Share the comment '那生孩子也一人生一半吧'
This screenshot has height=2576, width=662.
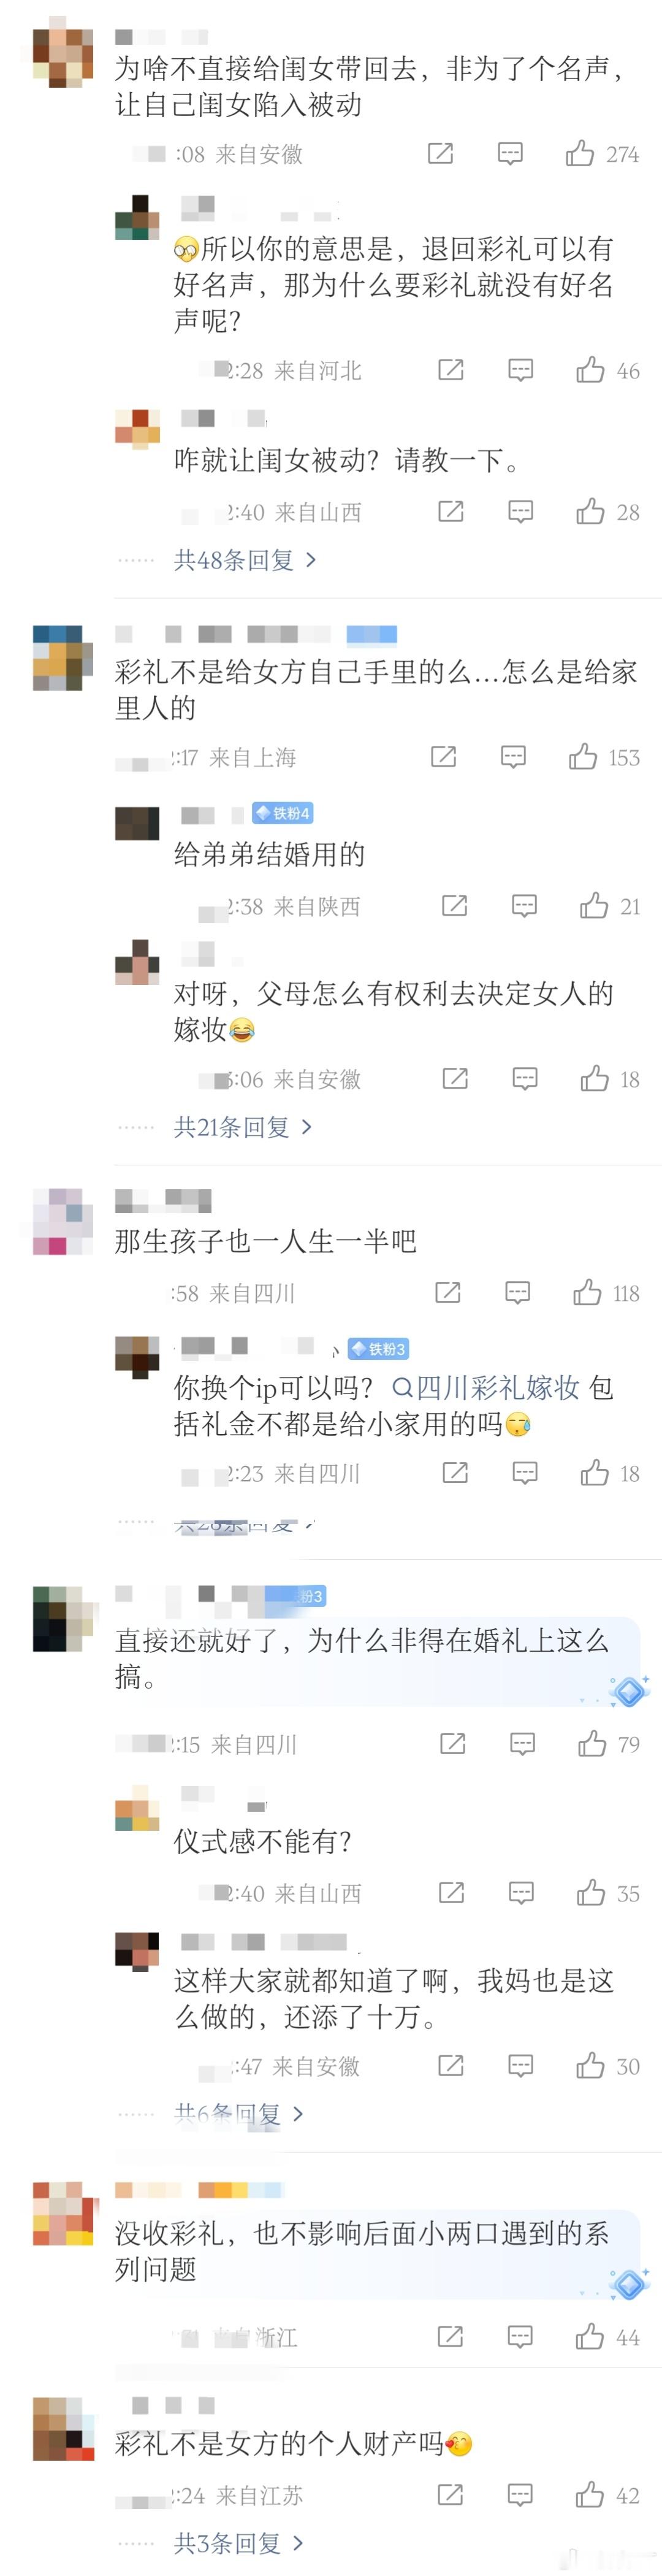[448, 1292]
